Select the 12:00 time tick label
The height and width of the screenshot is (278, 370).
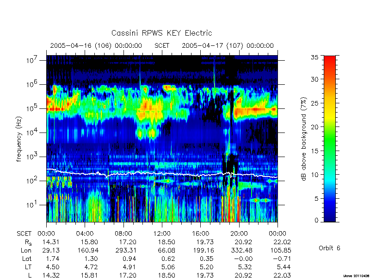pos(162,234)
